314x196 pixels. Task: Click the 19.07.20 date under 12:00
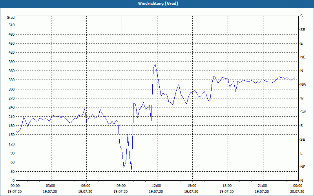(x=155, y=192)
